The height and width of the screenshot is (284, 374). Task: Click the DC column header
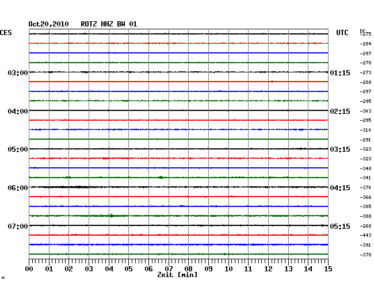click(362, 31)
